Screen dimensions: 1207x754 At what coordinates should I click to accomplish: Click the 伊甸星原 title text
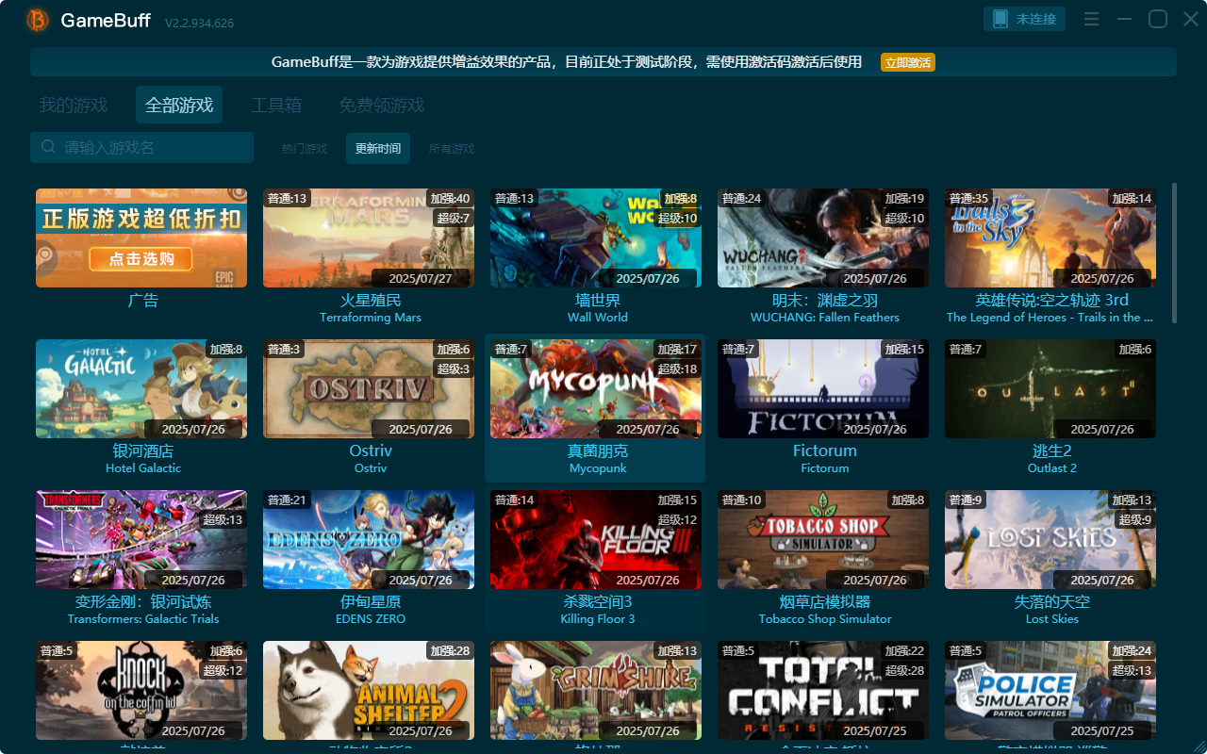pyautogui.click(x=371, y=601)
